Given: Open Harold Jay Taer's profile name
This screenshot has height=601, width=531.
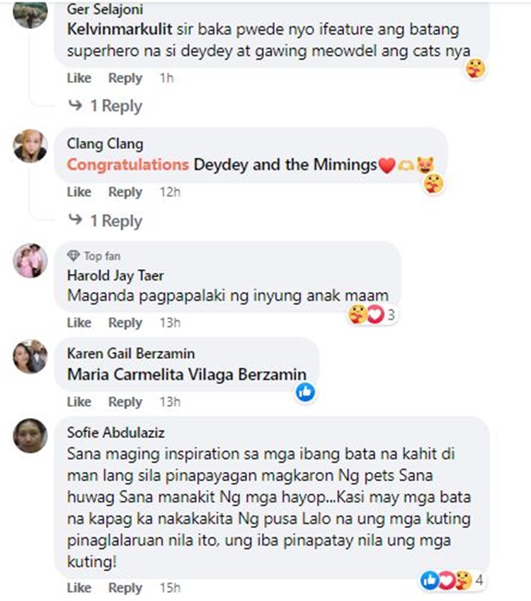Looking at the screenshot, I should pos(115,276).
